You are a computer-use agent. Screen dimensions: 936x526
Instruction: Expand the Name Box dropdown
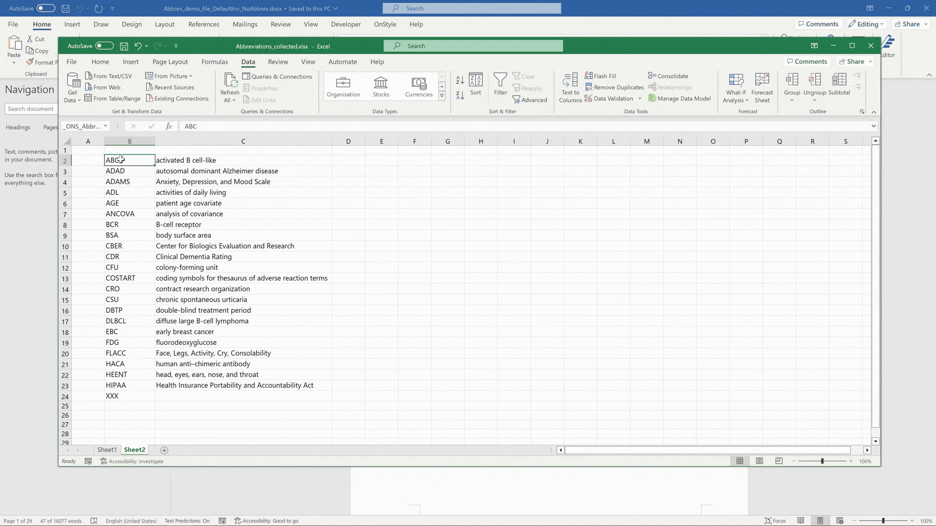105,126
